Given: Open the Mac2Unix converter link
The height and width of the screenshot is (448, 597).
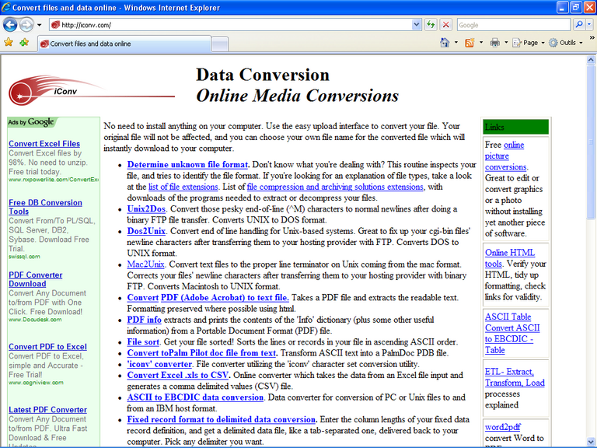Looking at the screenshot, I should [x=145, y=264].
